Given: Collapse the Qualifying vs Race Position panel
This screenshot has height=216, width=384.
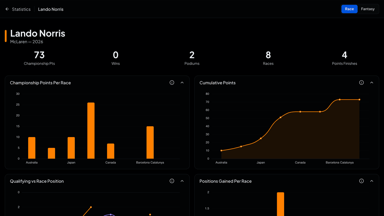Looking at the screenshot, I should point(182,181).
